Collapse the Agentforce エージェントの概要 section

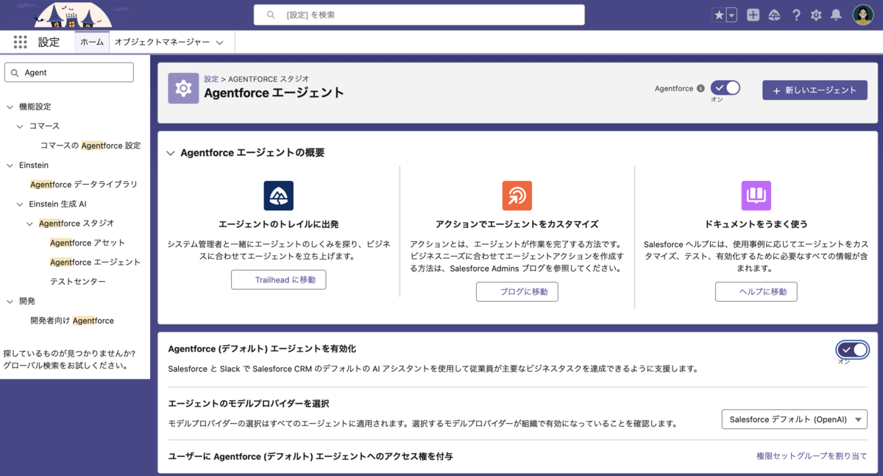[171, 153]
